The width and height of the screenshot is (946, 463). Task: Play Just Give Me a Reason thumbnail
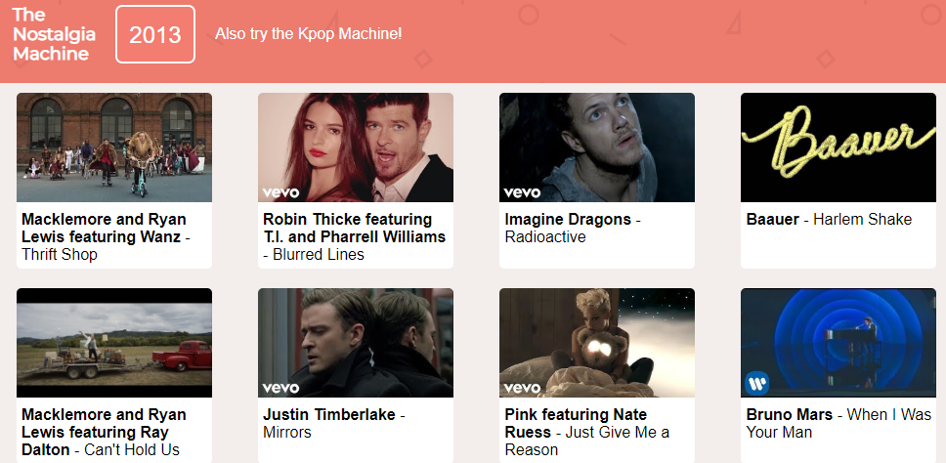597,343
